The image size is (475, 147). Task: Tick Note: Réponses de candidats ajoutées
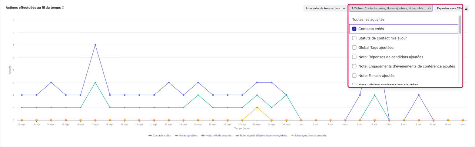coord(354,57)
